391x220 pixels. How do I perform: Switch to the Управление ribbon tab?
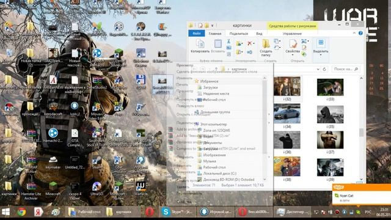click(292, 34)
